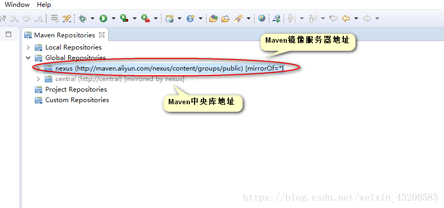Select the 'Global Repositories' tree item
This screenshot has width=444, height=208.
(x=75, y=57)
